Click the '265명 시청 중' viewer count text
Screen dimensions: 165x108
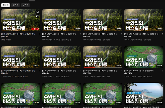click(x=6, y=40)
